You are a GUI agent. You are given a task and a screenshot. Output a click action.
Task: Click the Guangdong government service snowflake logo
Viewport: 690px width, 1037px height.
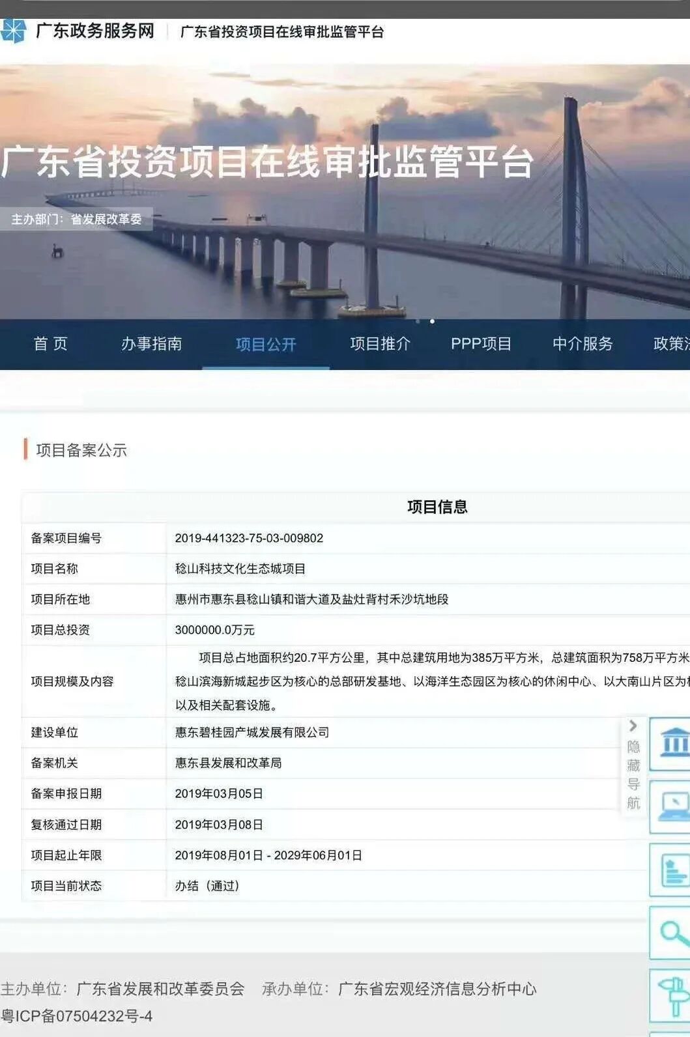tap(12, 31)
